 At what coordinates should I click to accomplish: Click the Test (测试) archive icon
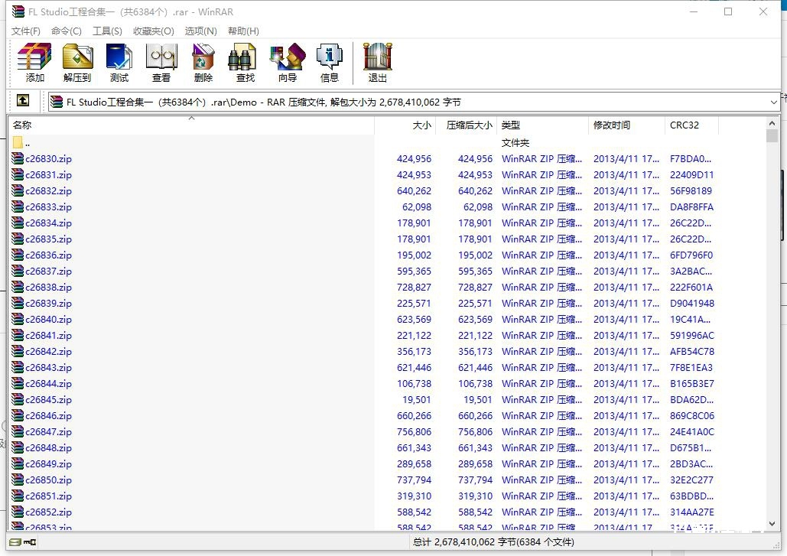(x=119, y=62)
